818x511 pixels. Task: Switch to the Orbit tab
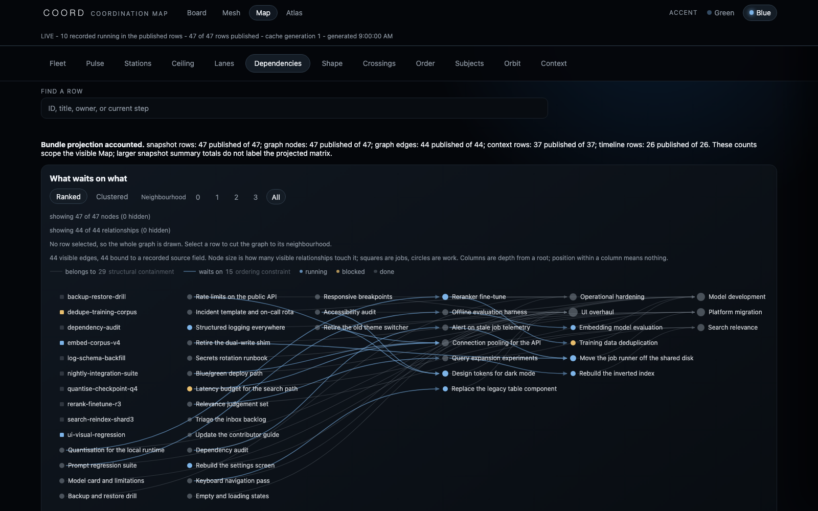[512, 63]
